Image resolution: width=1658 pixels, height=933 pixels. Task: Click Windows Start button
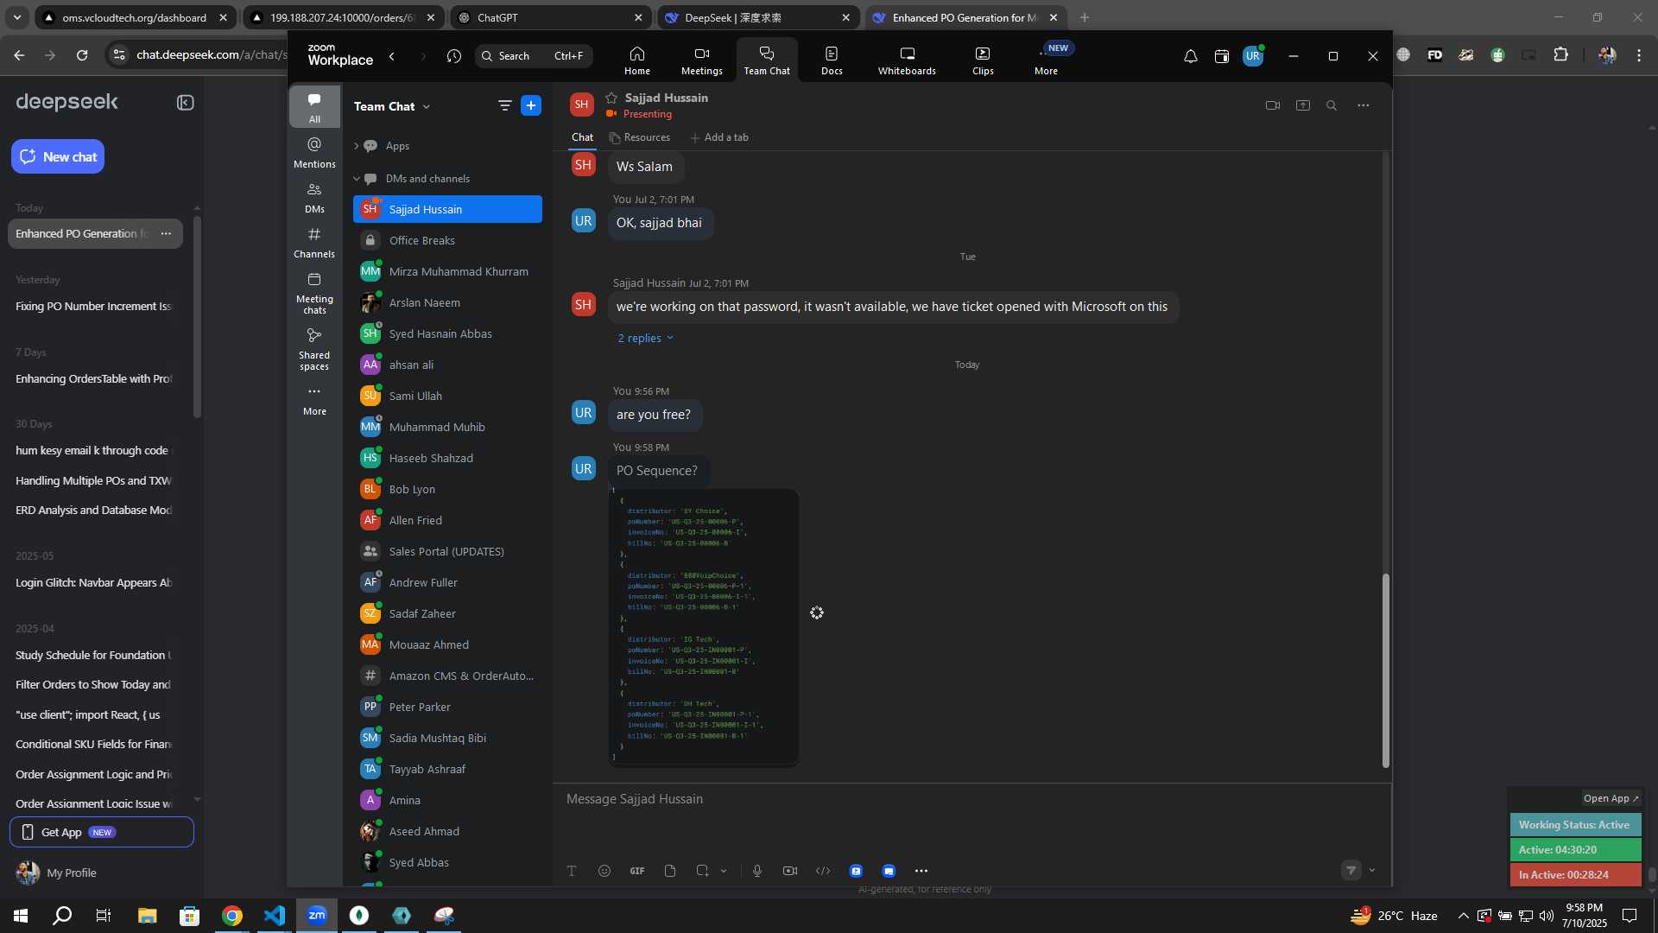coord(21,916)
